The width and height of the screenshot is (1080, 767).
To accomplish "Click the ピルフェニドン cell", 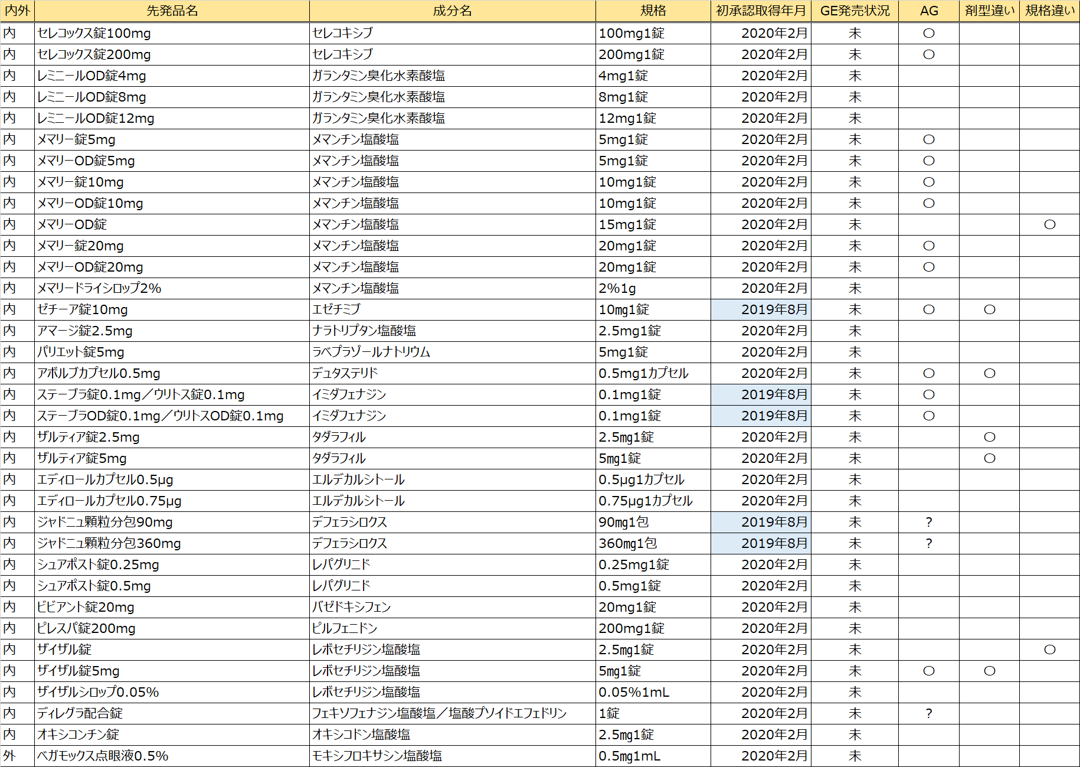I will [x=452, y=628].
